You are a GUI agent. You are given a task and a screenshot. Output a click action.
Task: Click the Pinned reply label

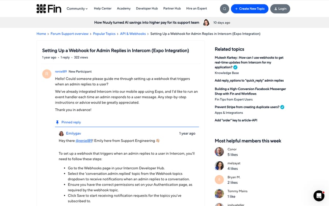click(71, 122)
